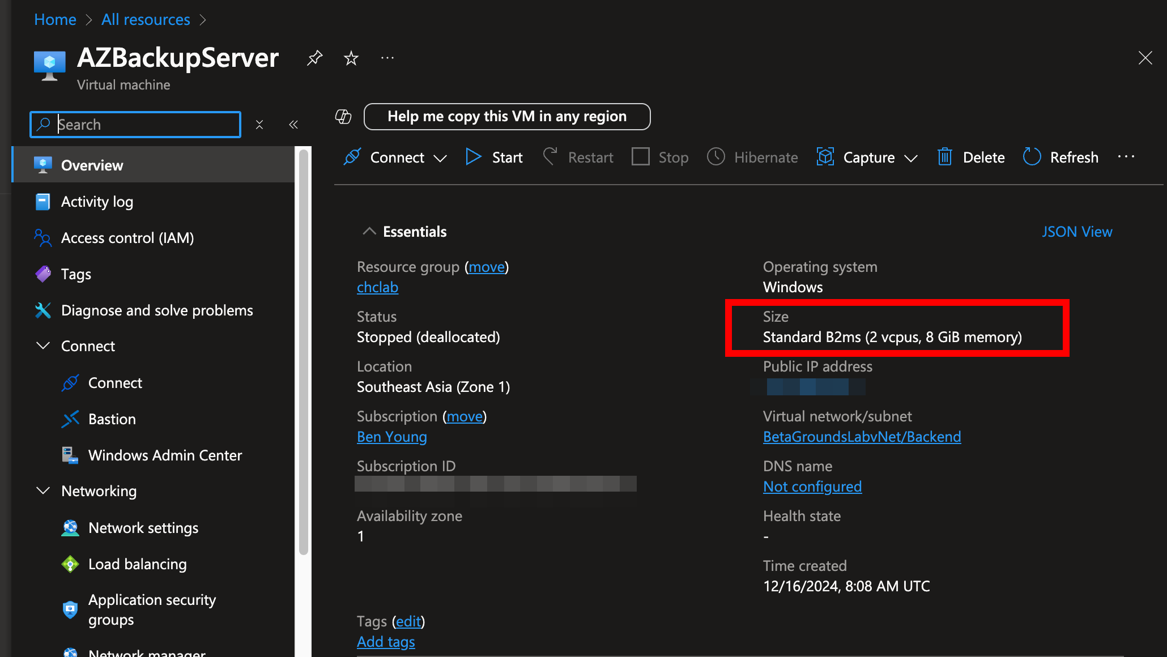Click the Stop toolbar button
The image size is (1167, 657).
pyautogui.click(x=660, y=157)
